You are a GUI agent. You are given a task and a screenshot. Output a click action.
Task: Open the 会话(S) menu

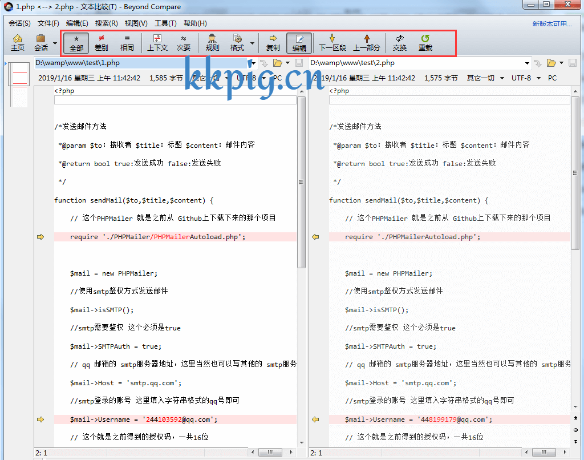click(x=20, y=23)
